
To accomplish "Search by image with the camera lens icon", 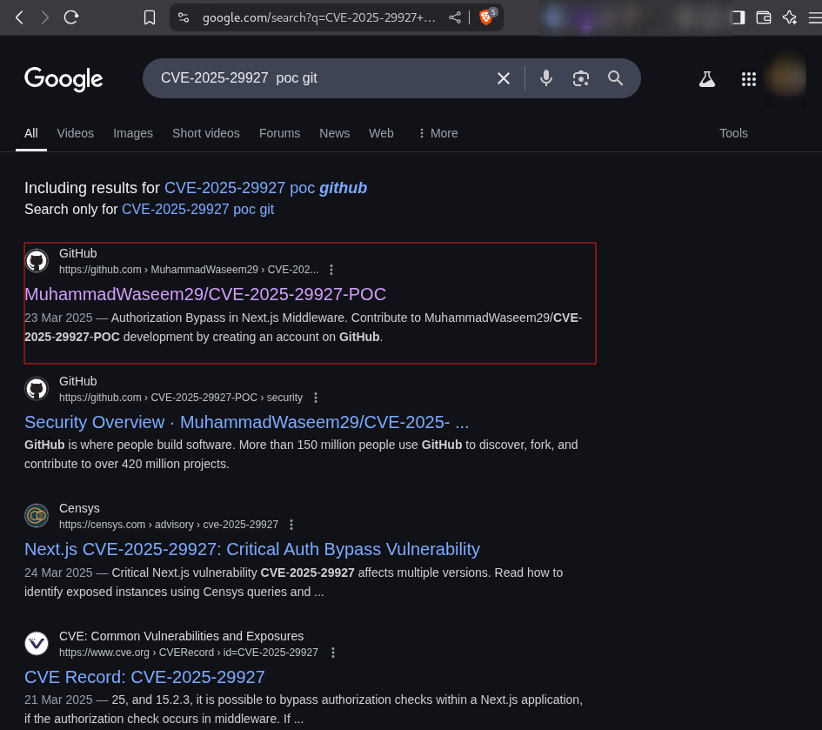I will 581,78.
